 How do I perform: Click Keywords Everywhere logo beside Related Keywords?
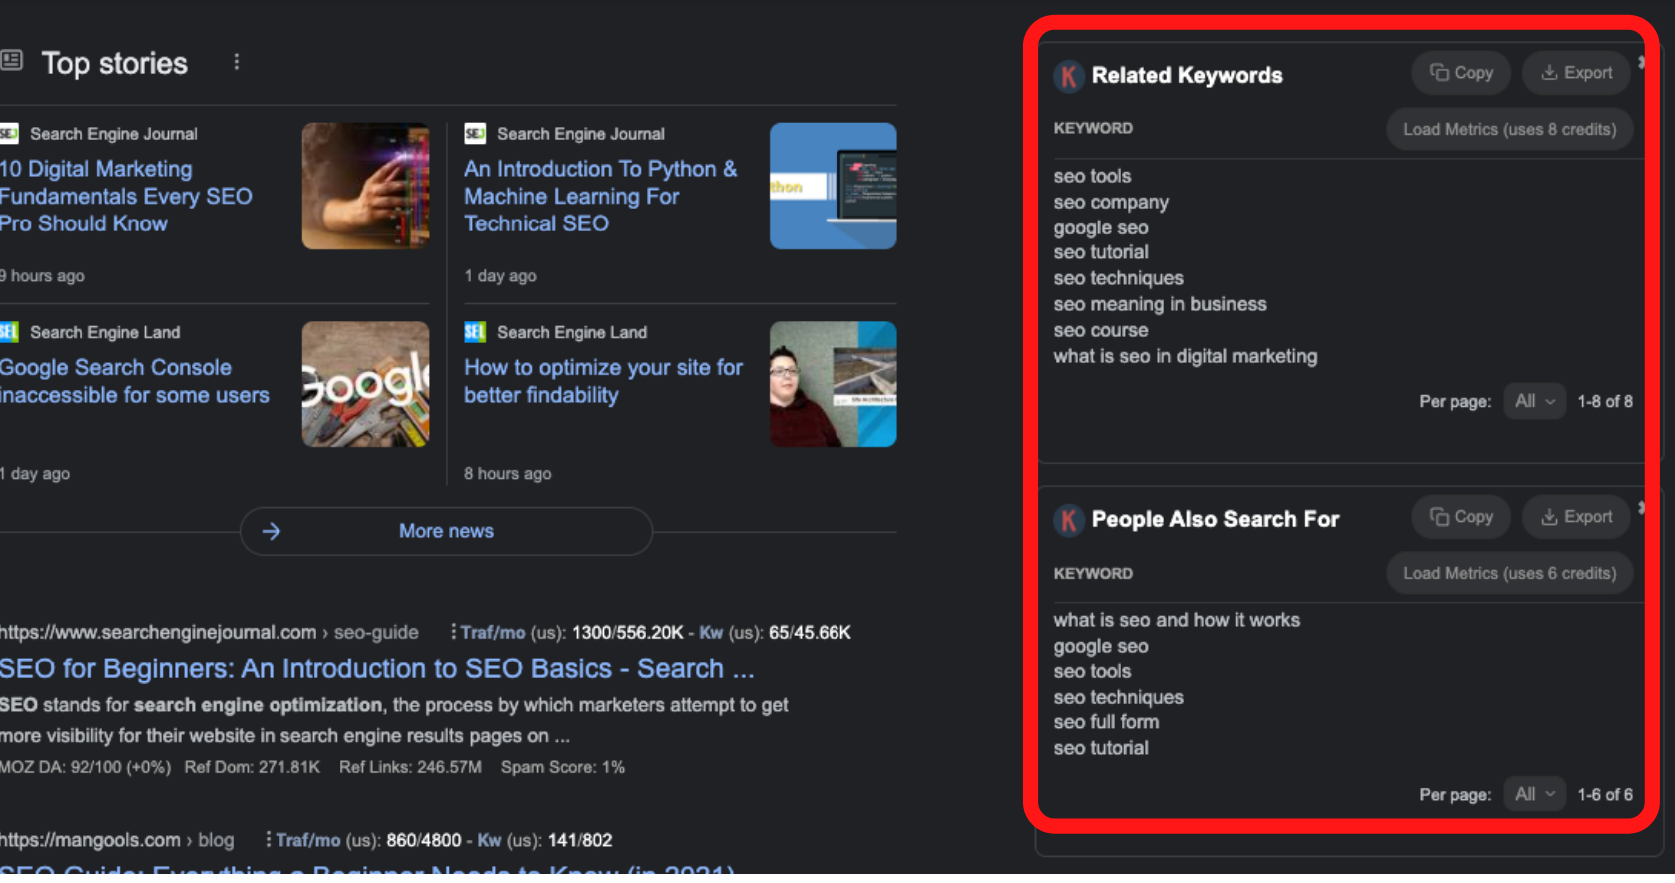(x=1069, y=76)
